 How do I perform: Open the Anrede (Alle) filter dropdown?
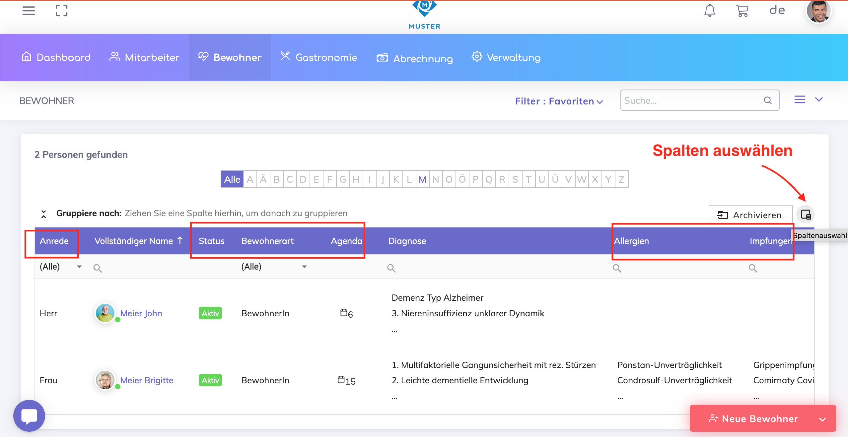[79, 267]
